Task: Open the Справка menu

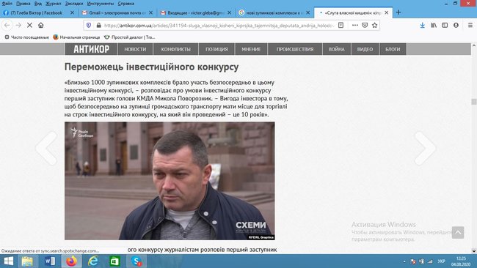Action: click(x=126, y=4)
